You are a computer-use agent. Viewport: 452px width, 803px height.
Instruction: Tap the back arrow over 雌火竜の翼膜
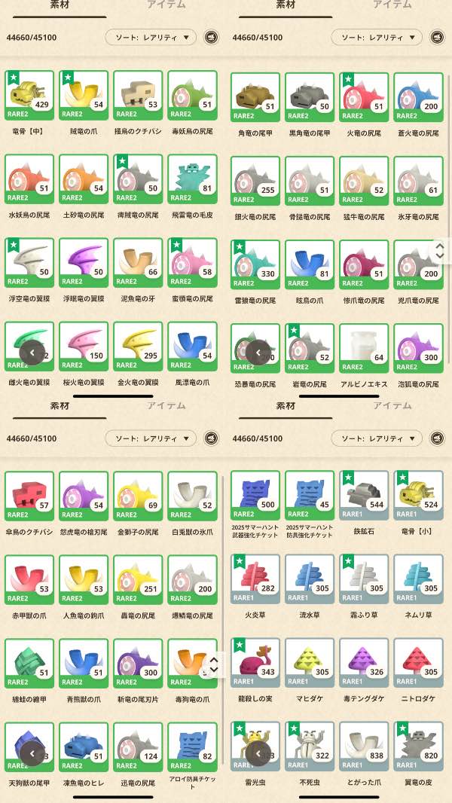(x=32, y=353)
